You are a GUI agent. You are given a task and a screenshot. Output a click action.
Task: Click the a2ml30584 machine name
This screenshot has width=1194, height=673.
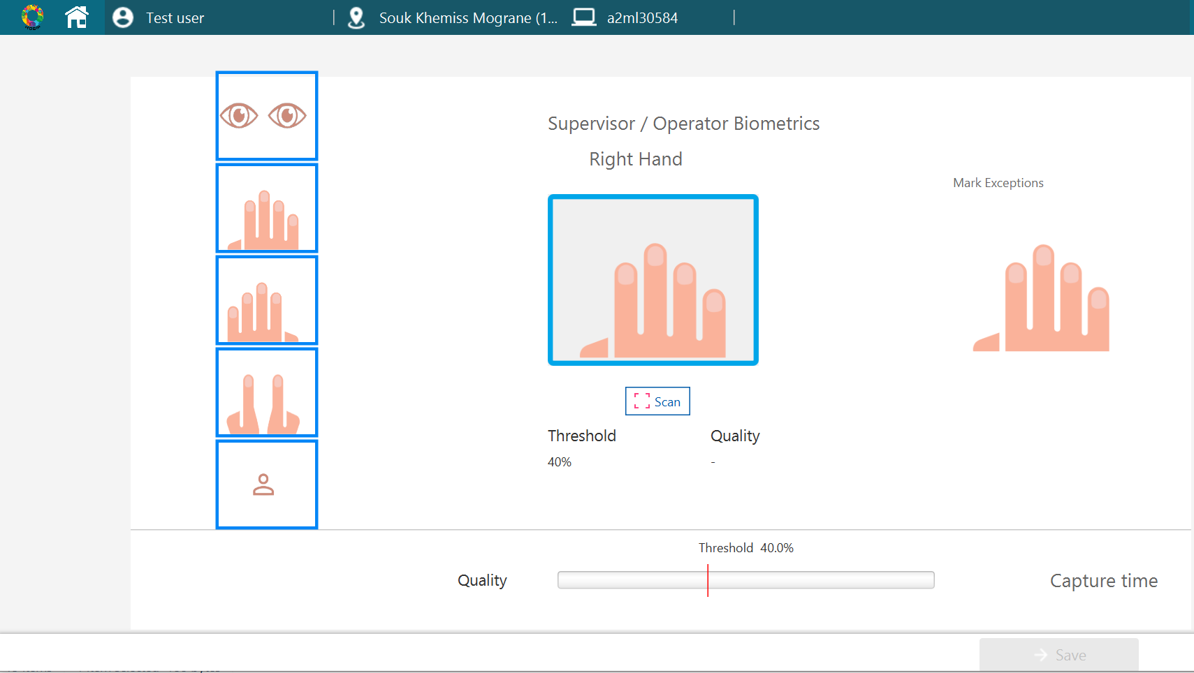pos(642,18)
